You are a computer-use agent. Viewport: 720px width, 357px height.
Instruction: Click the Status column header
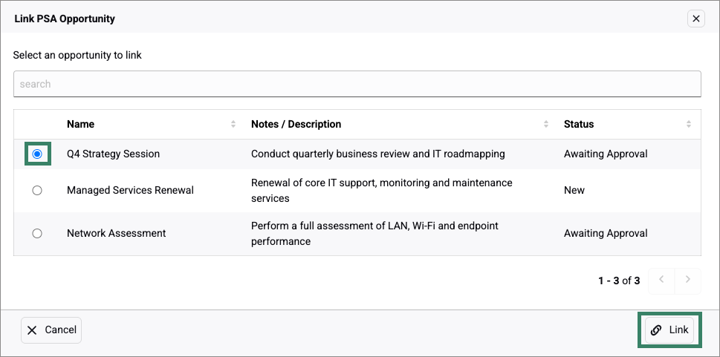point(579,124)
